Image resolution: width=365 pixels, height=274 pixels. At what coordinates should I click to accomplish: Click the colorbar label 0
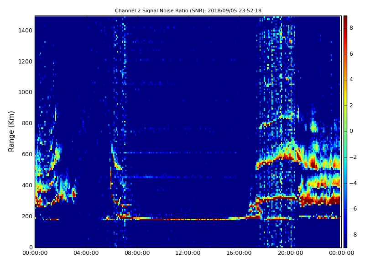[351, 131]
